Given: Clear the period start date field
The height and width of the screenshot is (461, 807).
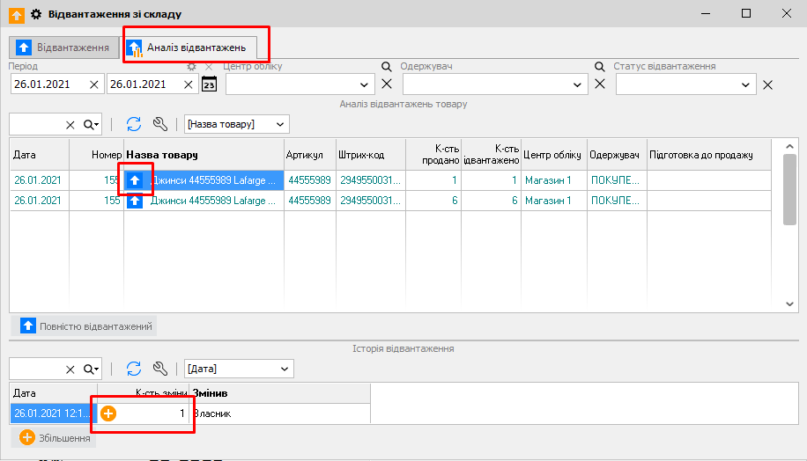Looking at the screenshot, I should tap(94, 84).
